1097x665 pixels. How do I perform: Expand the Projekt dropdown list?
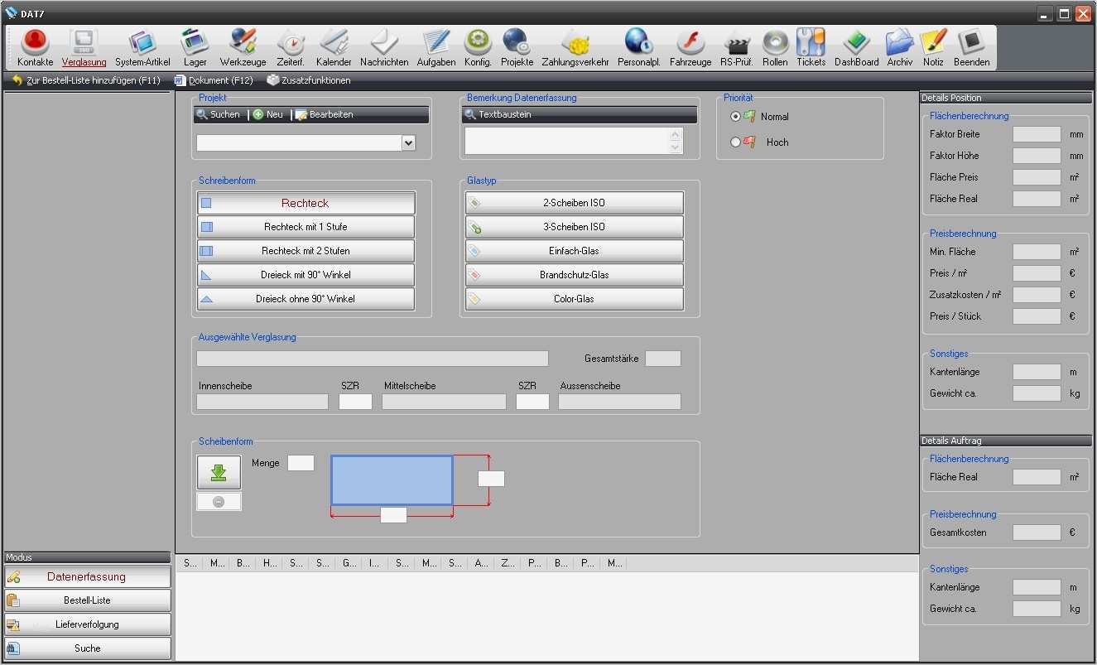[408, 143]
